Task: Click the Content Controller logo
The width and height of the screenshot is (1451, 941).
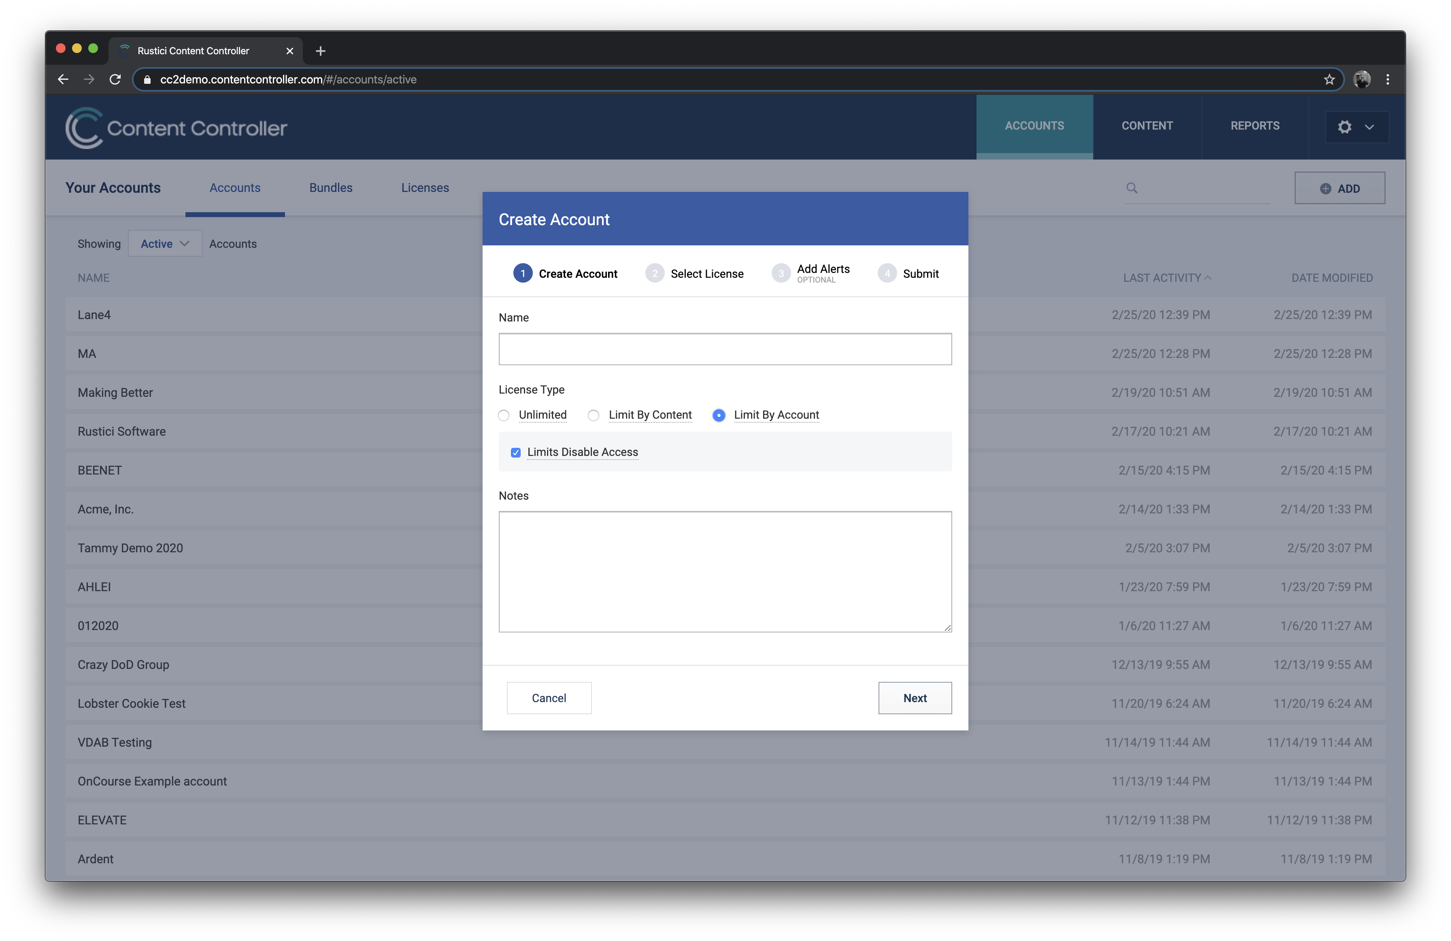Action: click(176, 128)
